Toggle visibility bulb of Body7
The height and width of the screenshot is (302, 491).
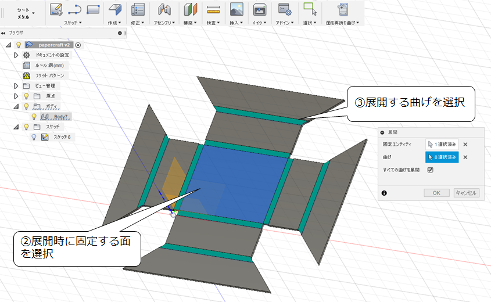pyautogui.click(x=34, y=117)
